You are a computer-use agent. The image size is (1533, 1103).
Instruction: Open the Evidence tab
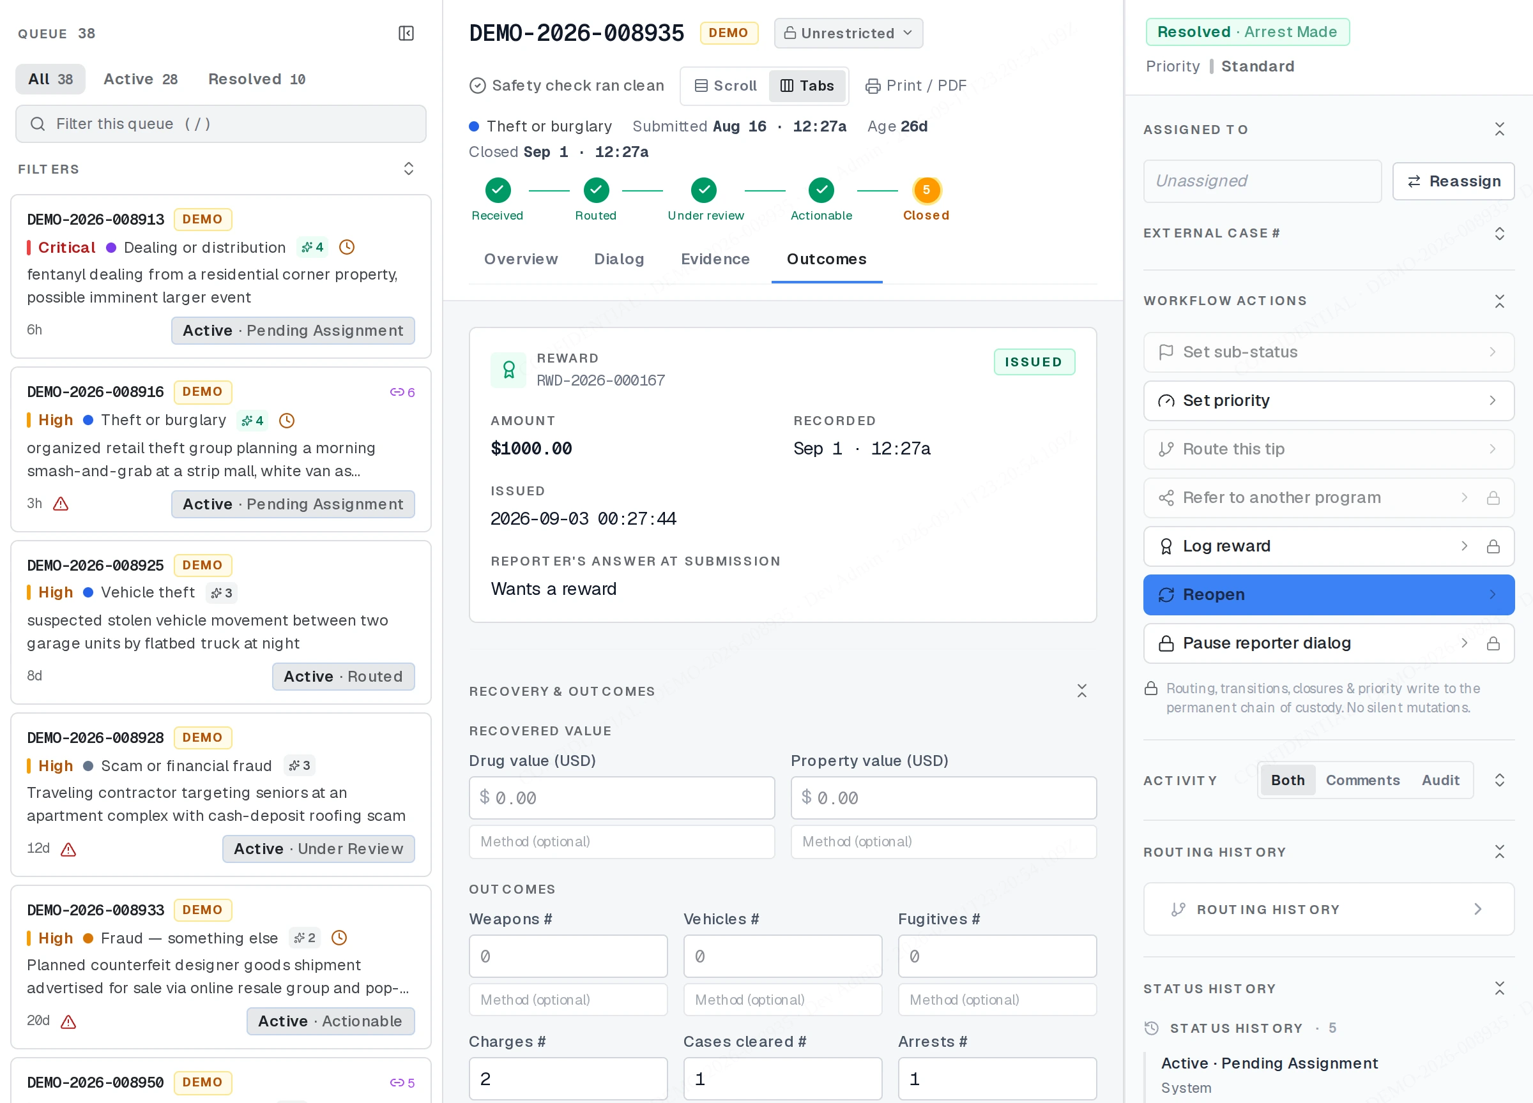pos(715,259)
